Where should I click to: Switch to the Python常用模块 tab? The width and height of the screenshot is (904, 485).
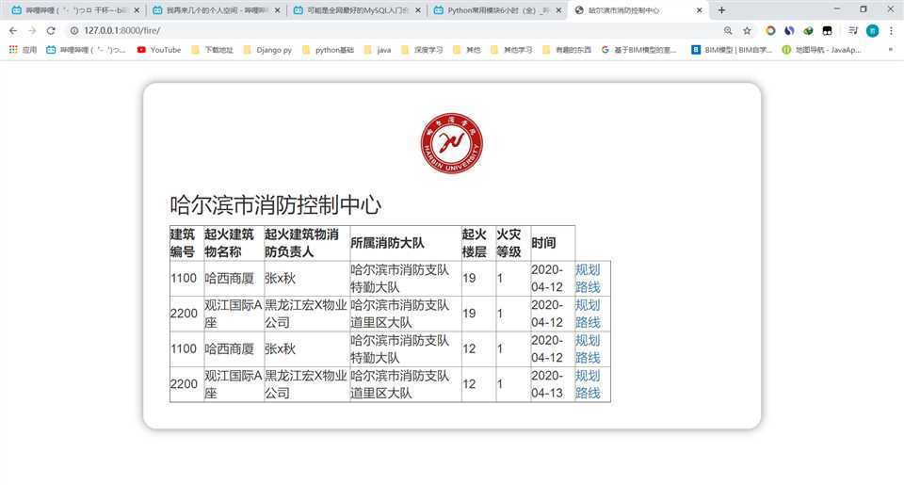click(497, 10)
